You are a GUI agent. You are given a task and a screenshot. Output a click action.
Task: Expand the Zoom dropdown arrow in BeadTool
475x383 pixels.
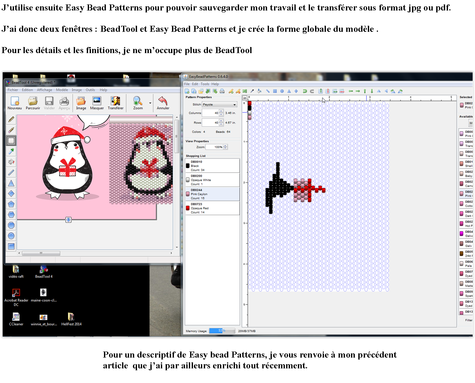[150, 103]
